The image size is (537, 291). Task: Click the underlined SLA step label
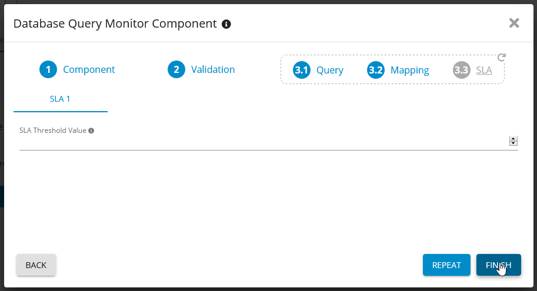(x=484, y=71)
